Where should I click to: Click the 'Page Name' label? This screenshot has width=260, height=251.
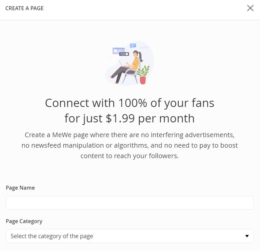[x=20, y=188]
